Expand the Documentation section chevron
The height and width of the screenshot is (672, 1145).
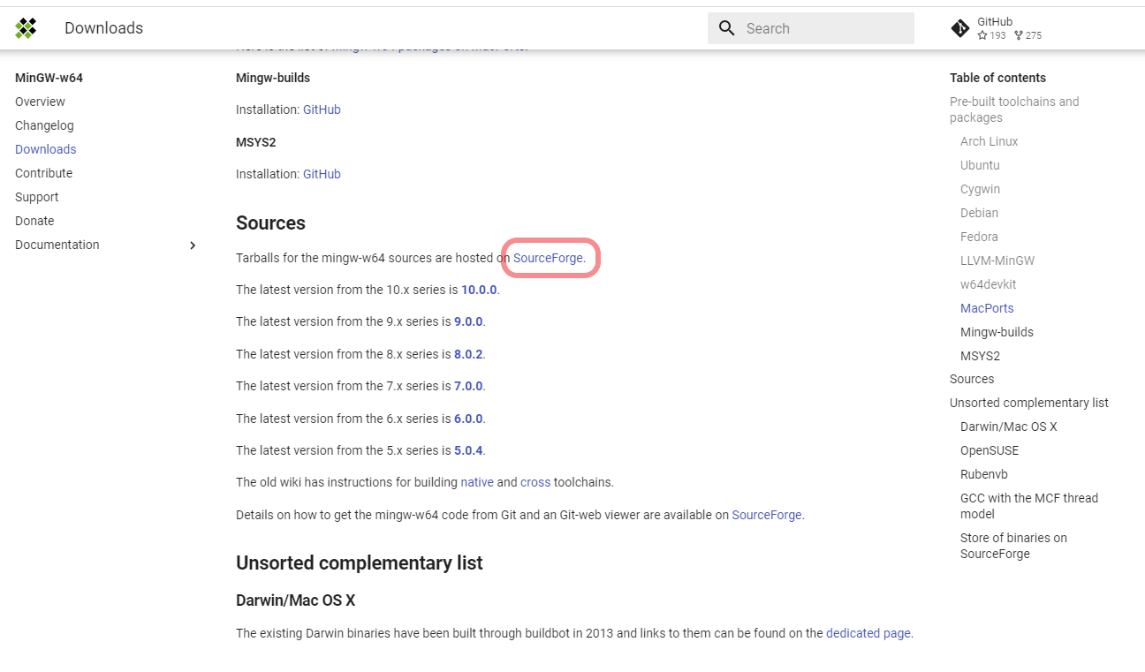[x=193, y=245]
